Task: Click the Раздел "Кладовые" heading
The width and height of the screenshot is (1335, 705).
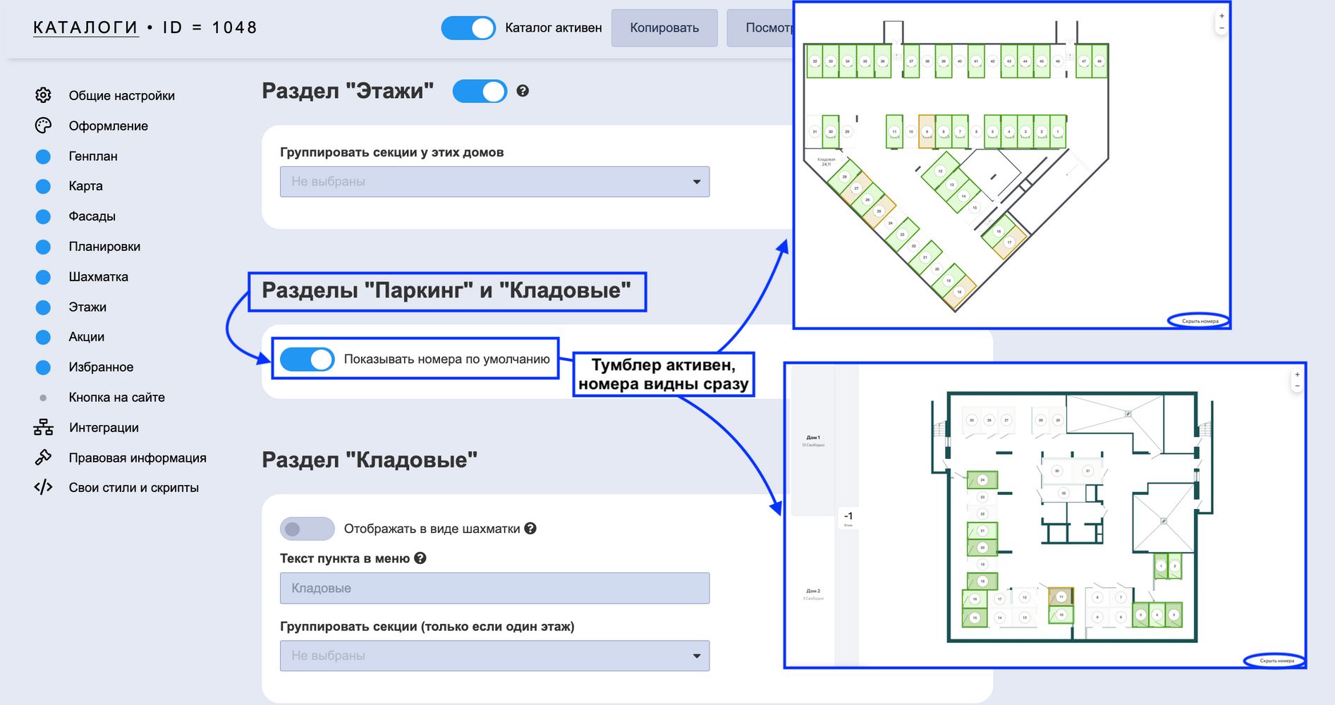Action: click(370, 460)
